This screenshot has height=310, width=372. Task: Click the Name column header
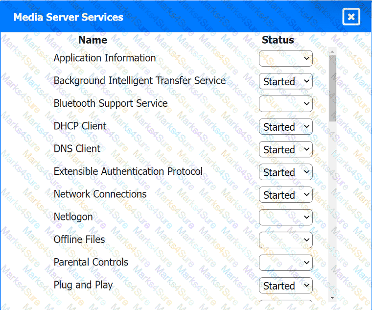click(x=93, y=40)
